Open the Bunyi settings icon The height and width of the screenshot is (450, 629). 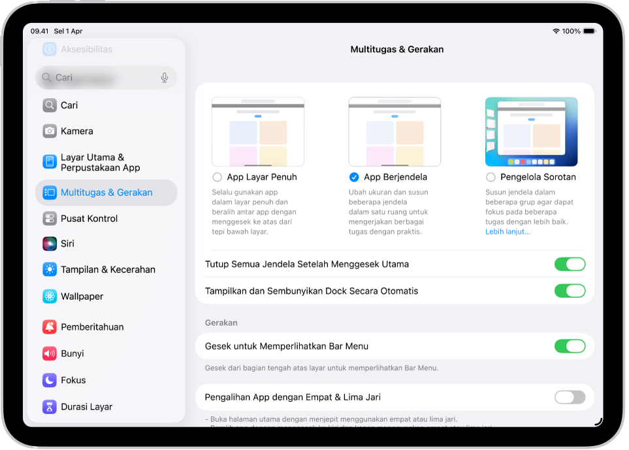(x=50, y=353)
